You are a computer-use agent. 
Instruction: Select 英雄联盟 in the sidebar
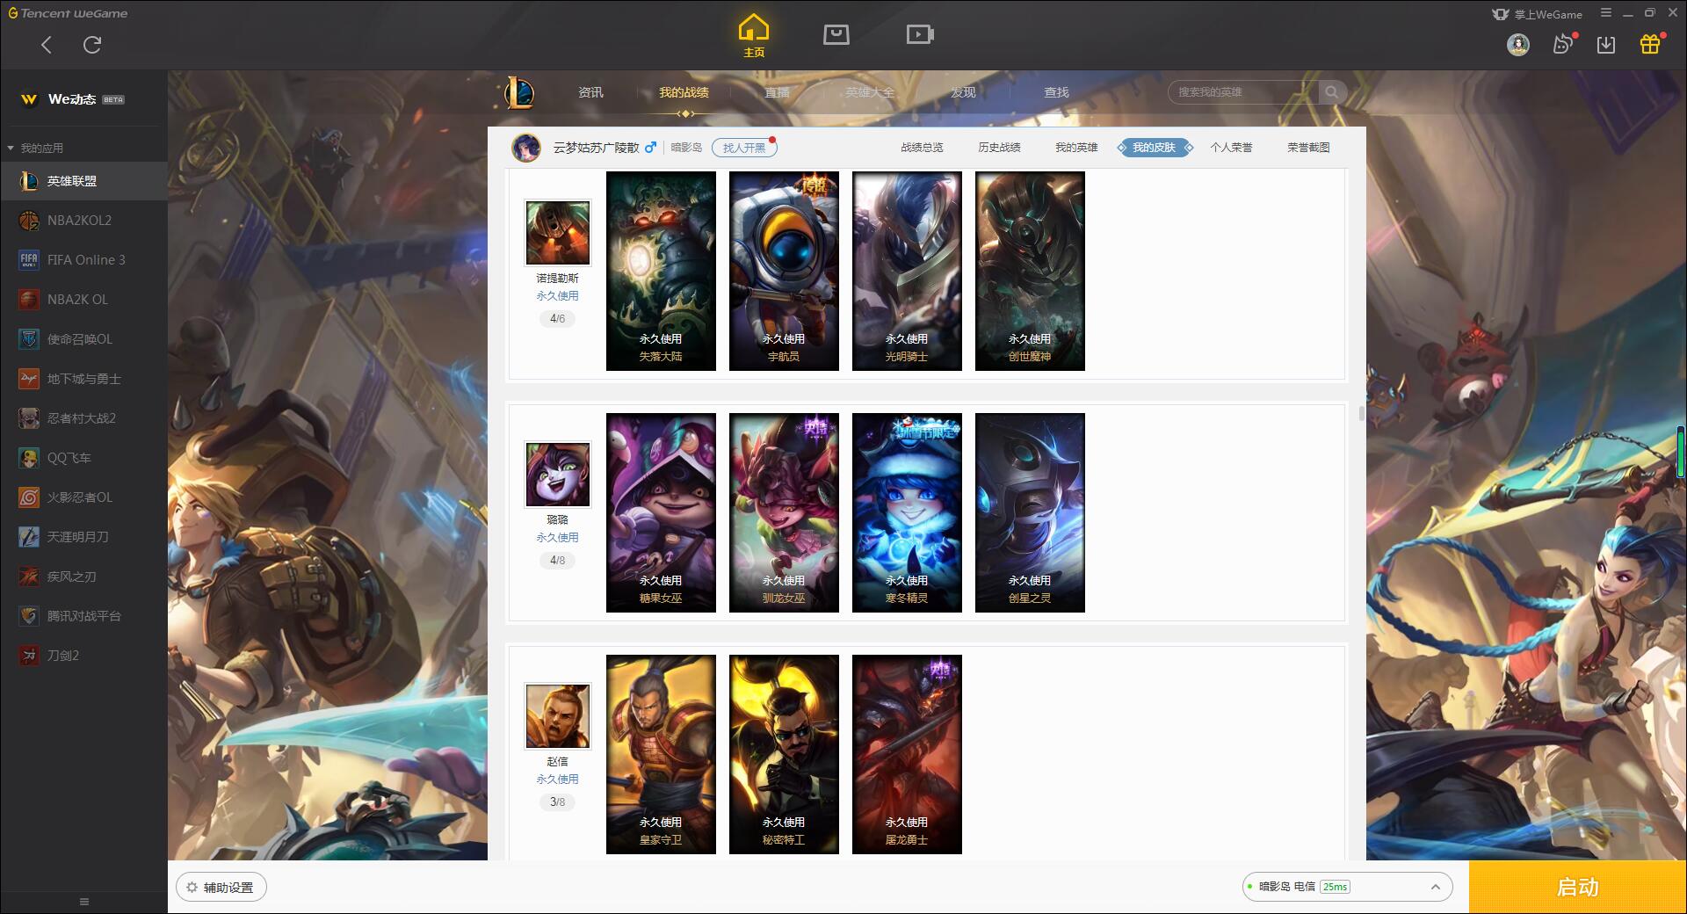83,181
